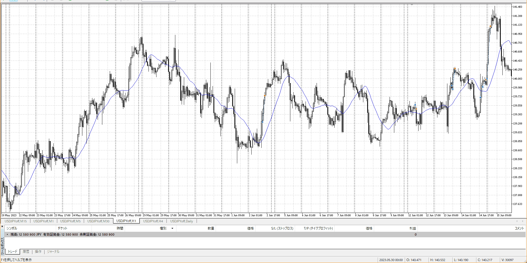
Task: Switch to ジャーナル (Journal) tab
Action: pyautogui.click(x=53, y=252)
